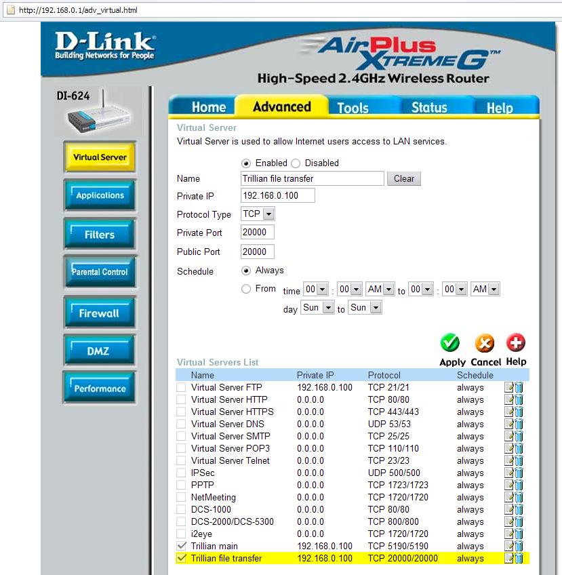
Task: Edit the Trillian file transfer entry
Action: coord(509,558)
